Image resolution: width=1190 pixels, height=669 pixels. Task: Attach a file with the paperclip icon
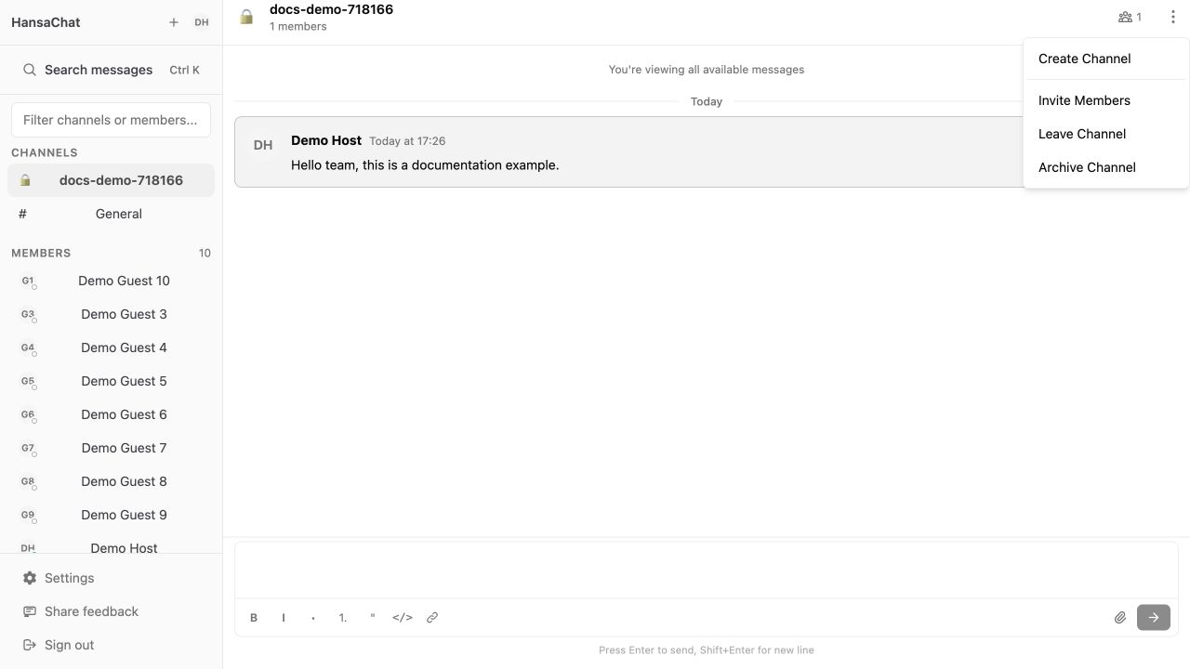(x=1120, y=618)
